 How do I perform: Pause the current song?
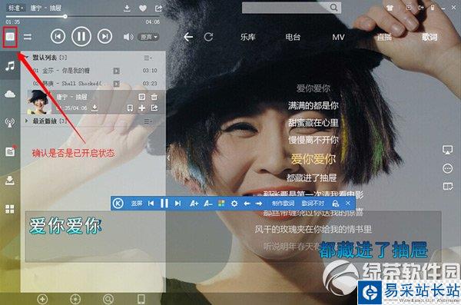click(x=81, y=36)
